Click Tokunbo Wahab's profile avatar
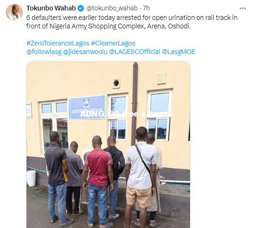Viewport: 253px width, 228px height. pyautogui.click(x=14, y=12)
